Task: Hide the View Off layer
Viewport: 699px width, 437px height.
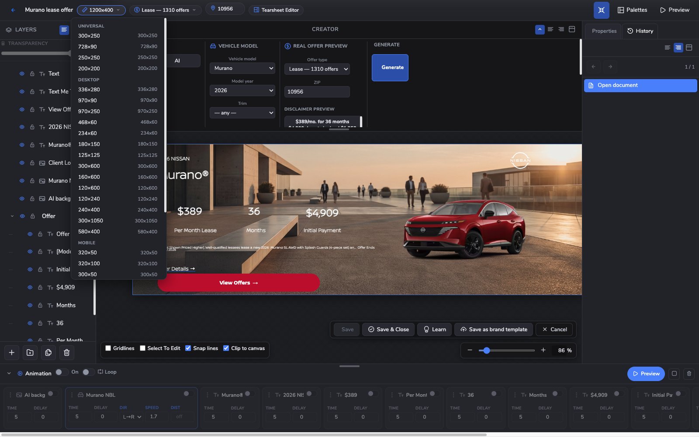Action: pos(22,110)
